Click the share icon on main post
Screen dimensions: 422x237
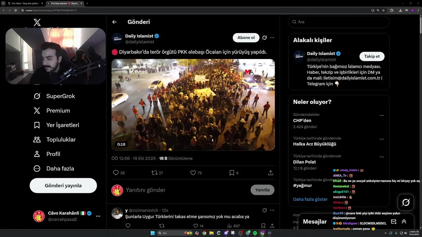click(x=270, y=173)
